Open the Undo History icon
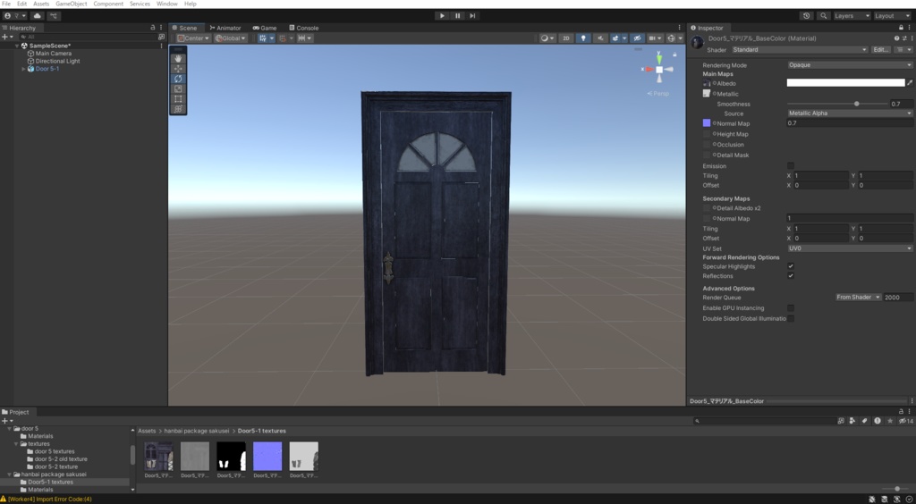 coord(807,16)
